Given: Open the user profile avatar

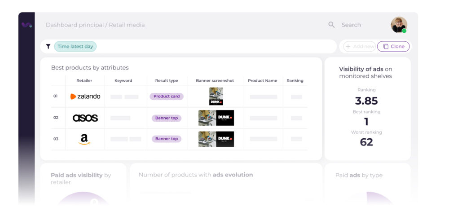Looking at the screenshot, I should click(399, 25).
